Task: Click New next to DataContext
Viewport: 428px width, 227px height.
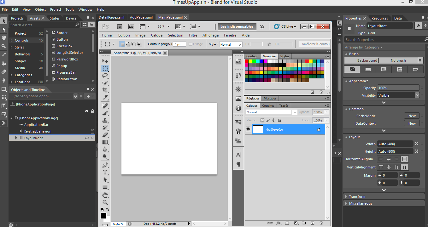Action: point(412,123)
